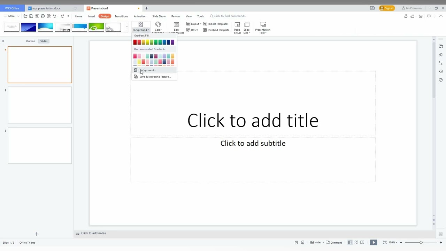Open the Slide Size dropdown
Viewport: 446px width, 251px height.
click(x=247, y=28)
